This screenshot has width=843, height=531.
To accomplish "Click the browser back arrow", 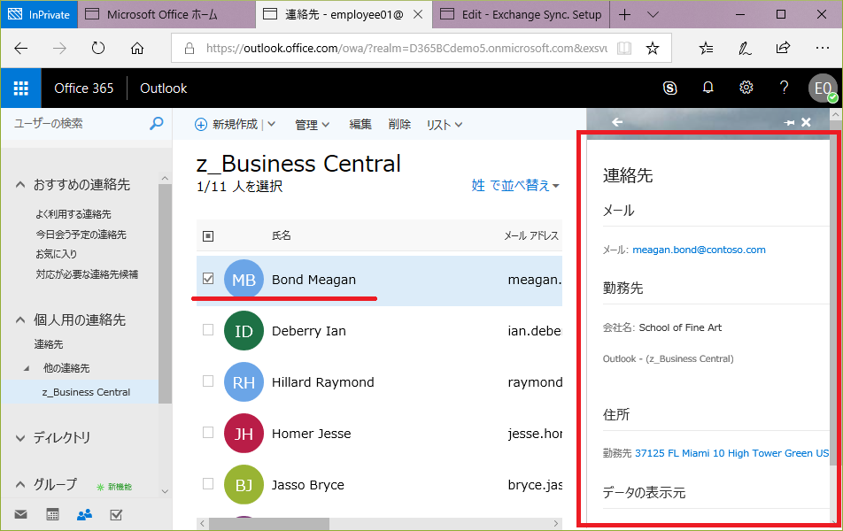I will [x=21, y=49].
